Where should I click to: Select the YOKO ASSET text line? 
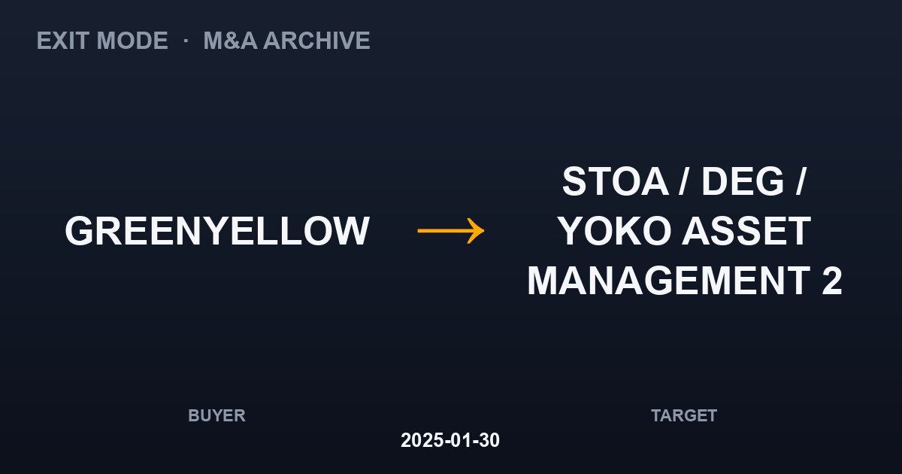pyautogui.click(x=684, y=231)
